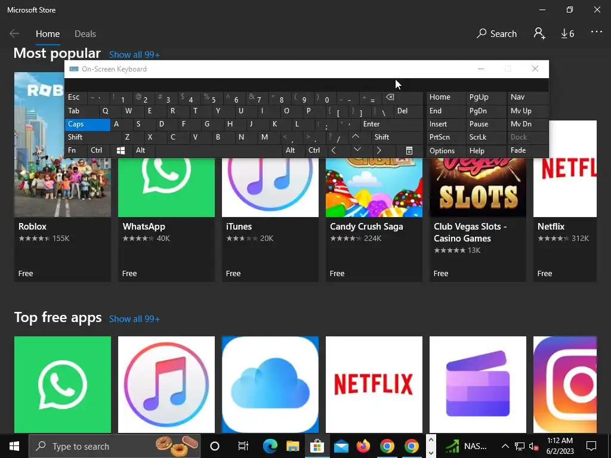Image resolution: width=611 pixels, height=458 pixels.
Task: Click the PgDn key on keyboard
Action: pos(486,111)
